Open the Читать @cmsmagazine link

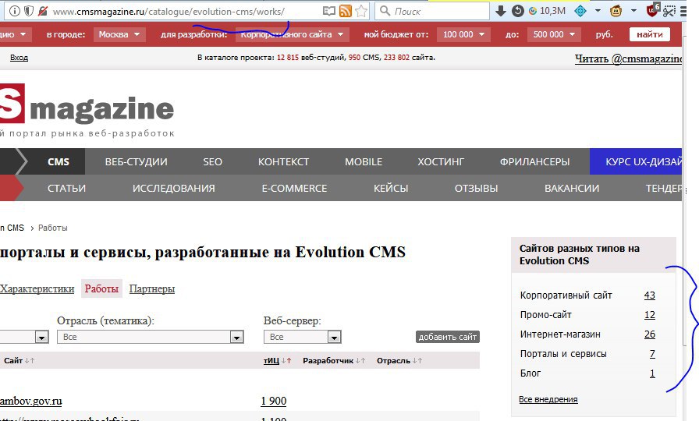click(628, 58)
